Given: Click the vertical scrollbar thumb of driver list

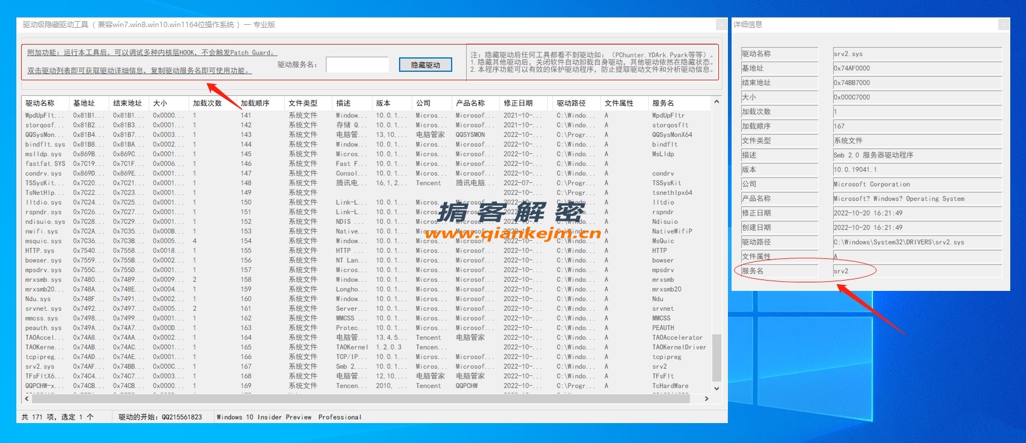Looking at the screenshot, I should pos(716,357).
